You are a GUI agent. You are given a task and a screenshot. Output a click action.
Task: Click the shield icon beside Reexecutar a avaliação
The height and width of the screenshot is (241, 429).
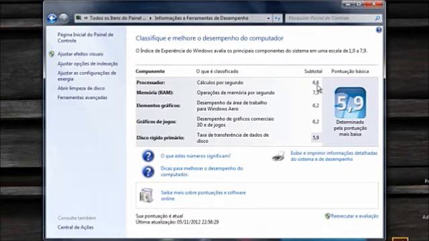(x=327, y=216)
